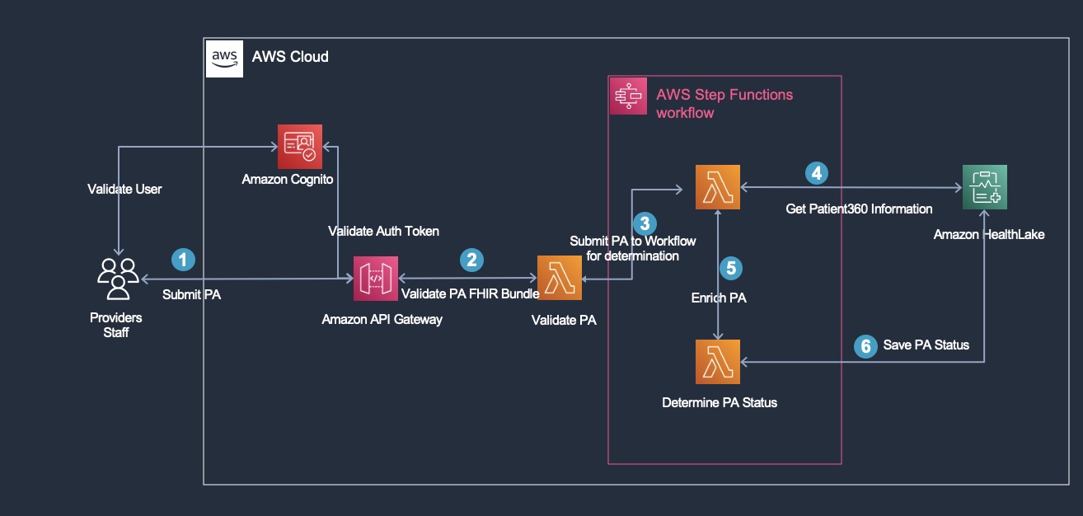Click the "Enrich PA" label

click(719, 298)
